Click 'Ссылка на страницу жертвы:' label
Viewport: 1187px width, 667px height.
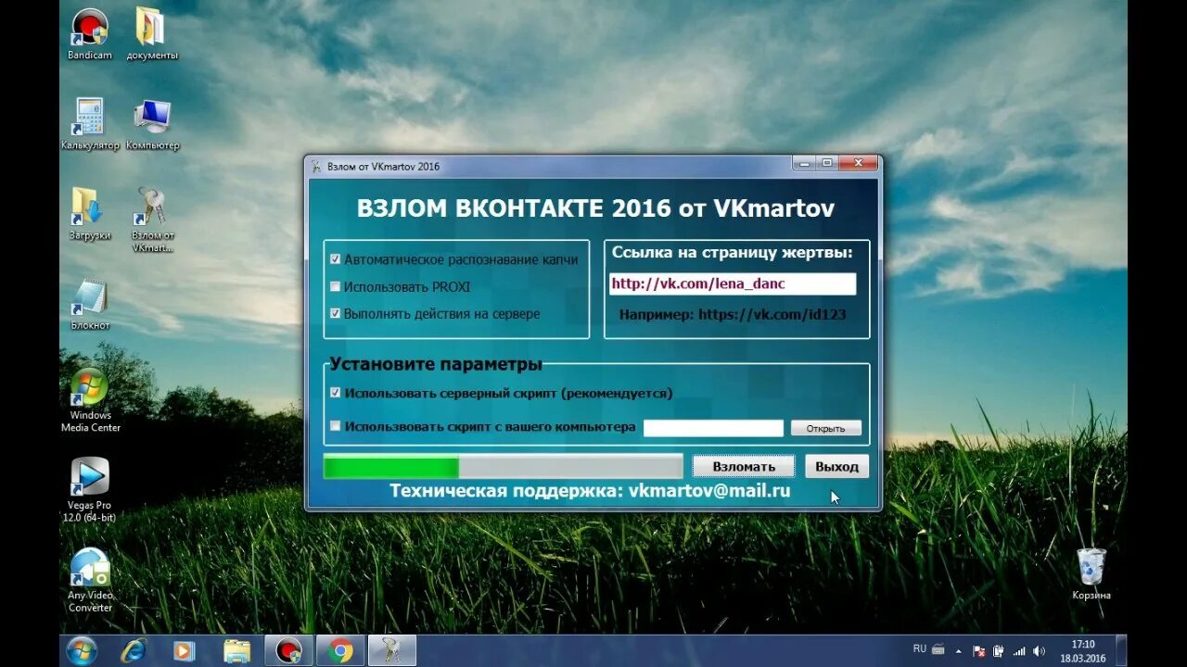pyautogui.click(x=733, y=252)
